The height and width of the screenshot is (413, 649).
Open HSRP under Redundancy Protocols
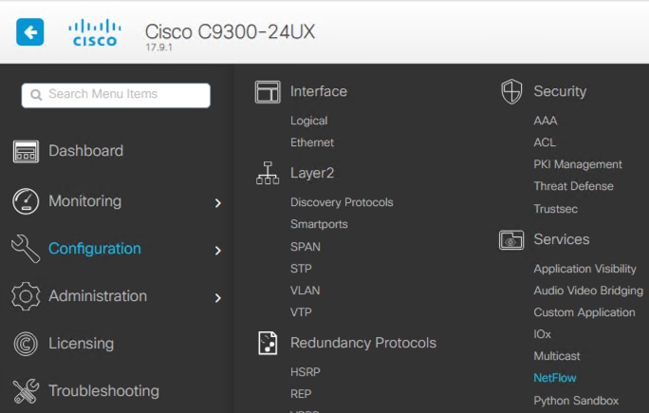coord(306,372)
